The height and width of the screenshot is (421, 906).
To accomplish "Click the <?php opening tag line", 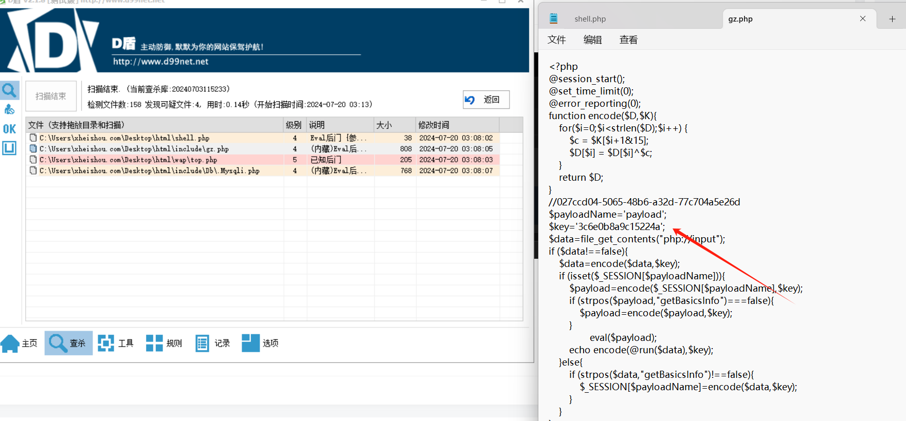I will (x=564, y=66).
